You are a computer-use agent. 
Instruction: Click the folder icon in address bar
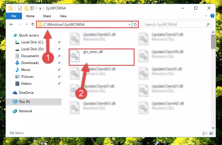pyautogui.click(x=40, y=25)
